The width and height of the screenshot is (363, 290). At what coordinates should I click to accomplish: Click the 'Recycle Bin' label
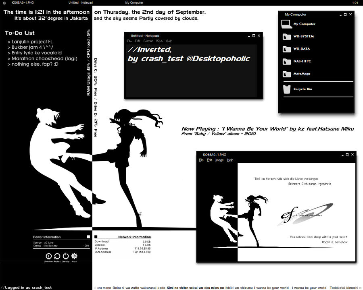tap(302, 89)
